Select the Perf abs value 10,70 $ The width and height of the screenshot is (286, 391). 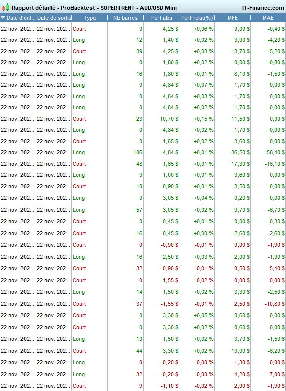(x=169, y=119)
